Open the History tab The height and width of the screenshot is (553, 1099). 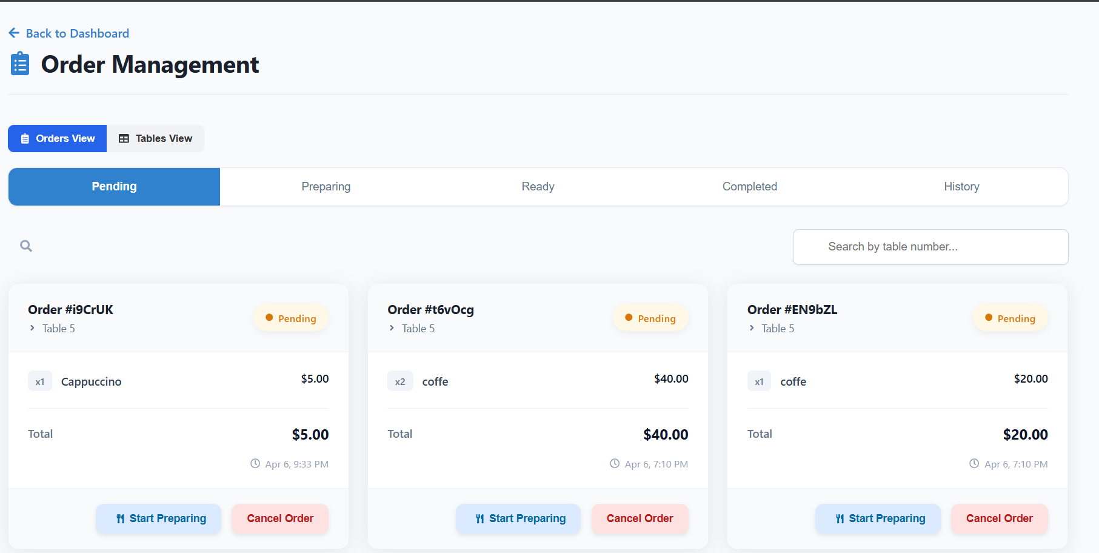pyautogui.click(x=961, y=186)
